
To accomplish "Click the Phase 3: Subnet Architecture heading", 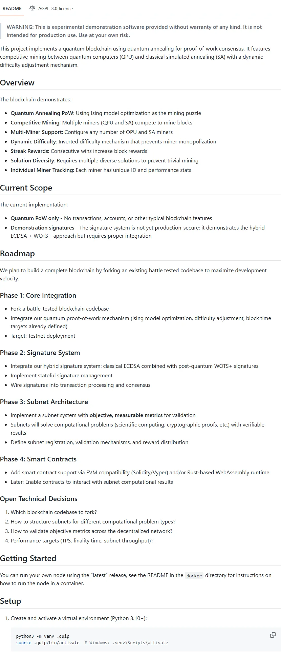I will tap(44, 402).
